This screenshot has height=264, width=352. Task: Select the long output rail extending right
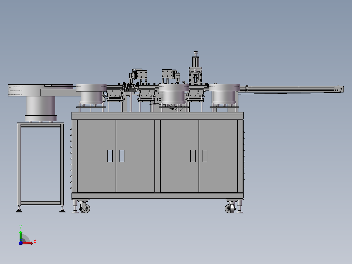291,89
